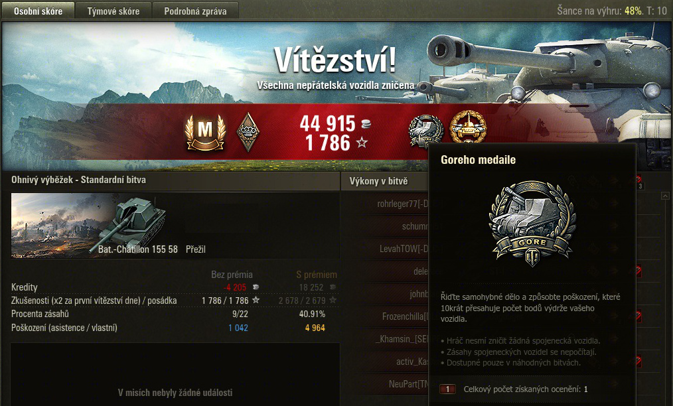Select player Frozenchilla in the battle list

pos(405,316)
